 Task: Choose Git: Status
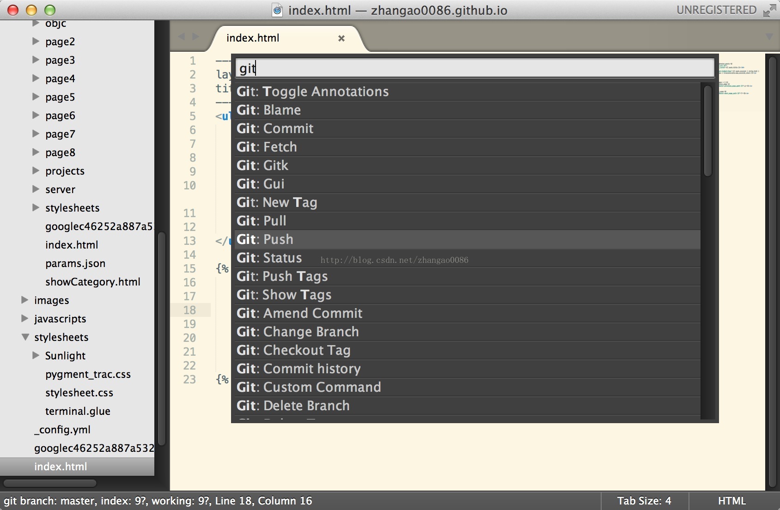point(468,258)
